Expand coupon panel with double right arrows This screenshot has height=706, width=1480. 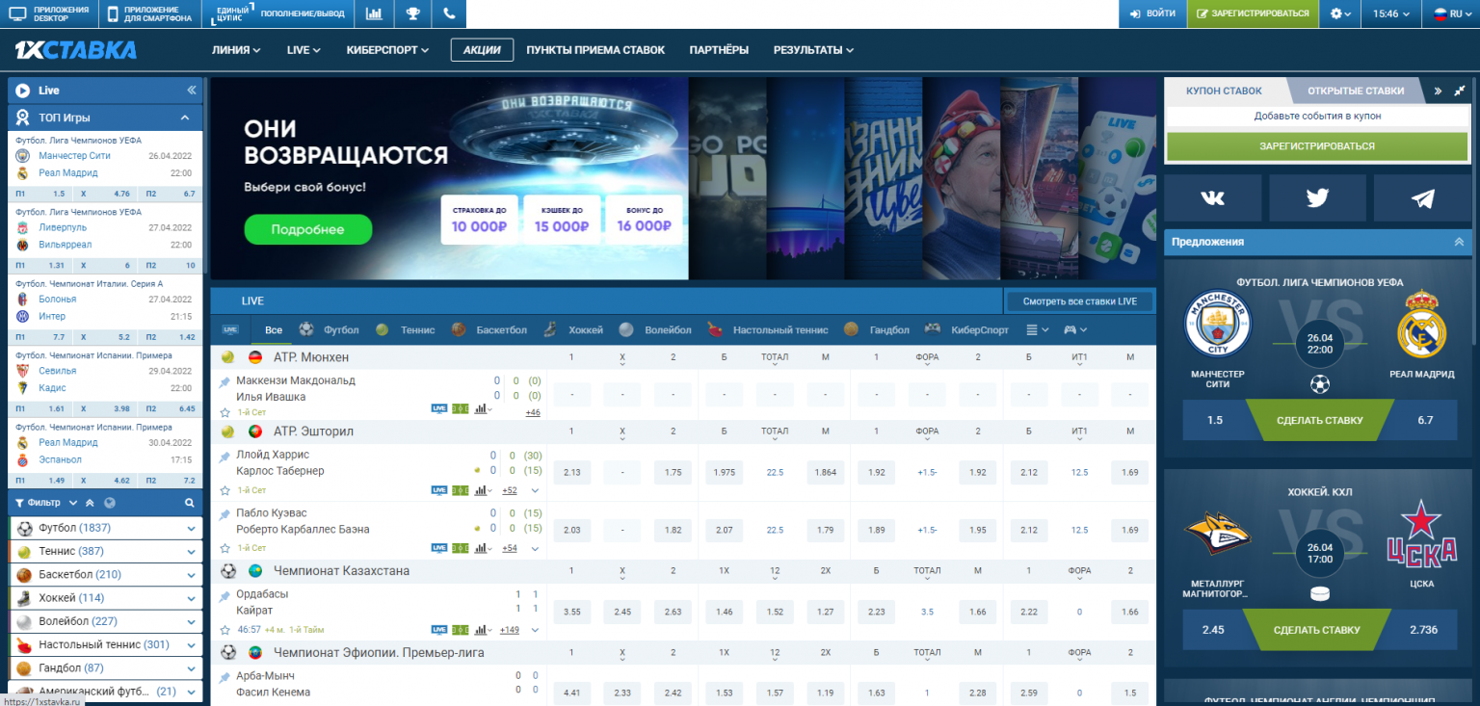click(1438, 91)
